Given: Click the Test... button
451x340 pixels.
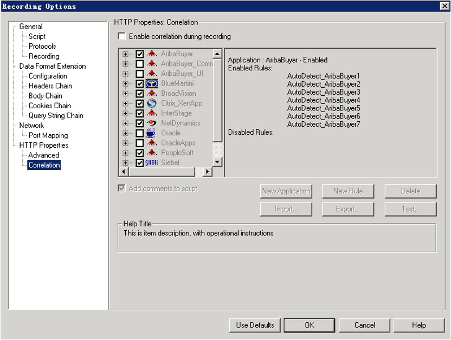Looking at the screenshot, I should (x=411, y=209).
